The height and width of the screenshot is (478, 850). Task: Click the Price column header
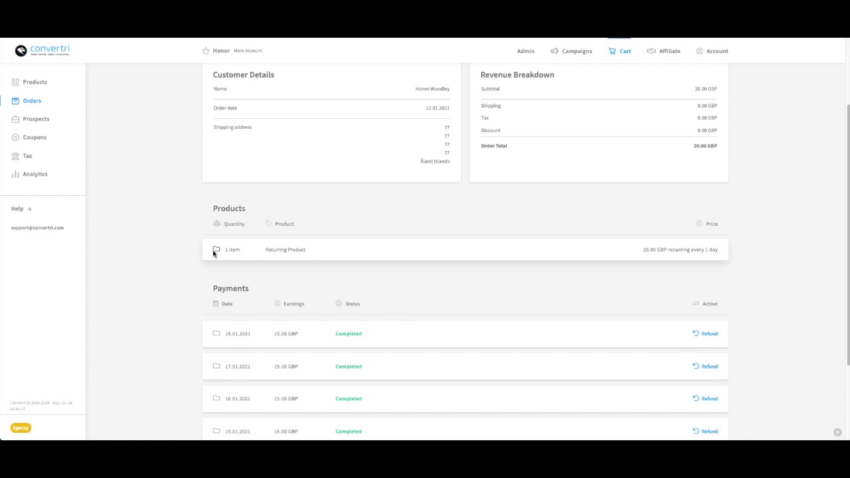tap(707, 224)
